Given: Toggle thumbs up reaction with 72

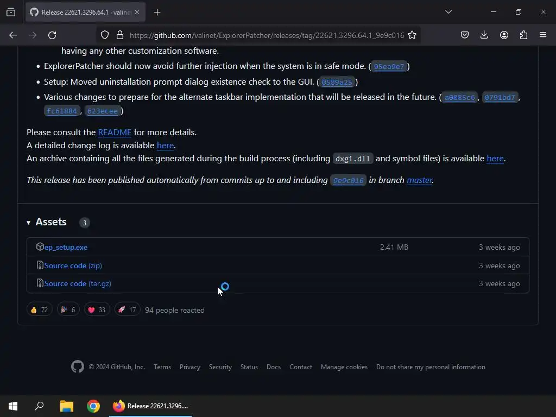Looking at the screenshot, I should (x=39, y=310).
